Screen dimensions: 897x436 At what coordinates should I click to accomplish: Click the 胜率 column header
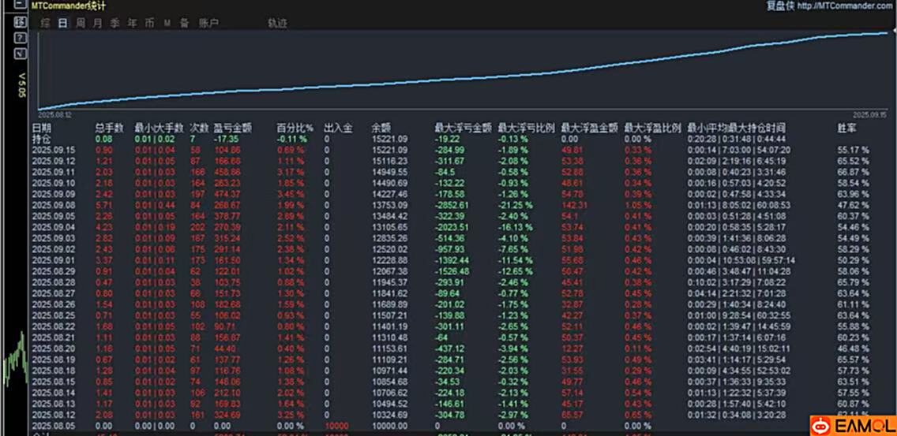[x=847, y=128]
